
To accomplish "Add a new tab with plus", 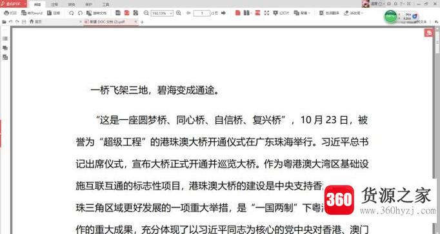I will [x=142, y=22].
